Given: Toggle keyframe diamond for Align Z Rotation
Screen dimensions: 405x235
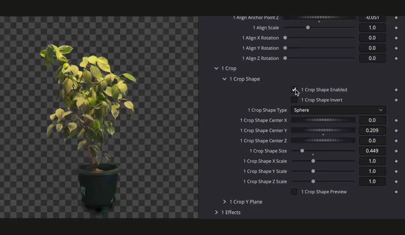Looking at the screenshot, I should pos(396,58).
